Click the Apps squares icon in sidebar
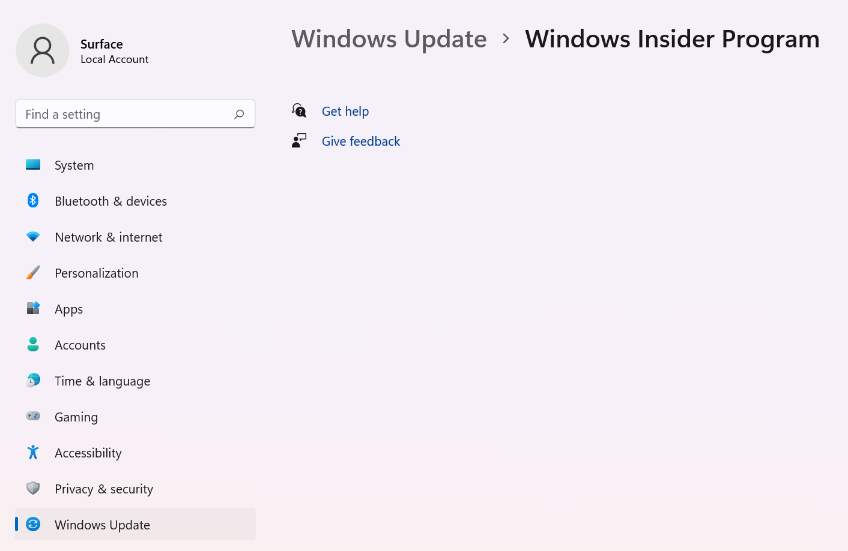848x551 pixels. click(x=33, y=309)
